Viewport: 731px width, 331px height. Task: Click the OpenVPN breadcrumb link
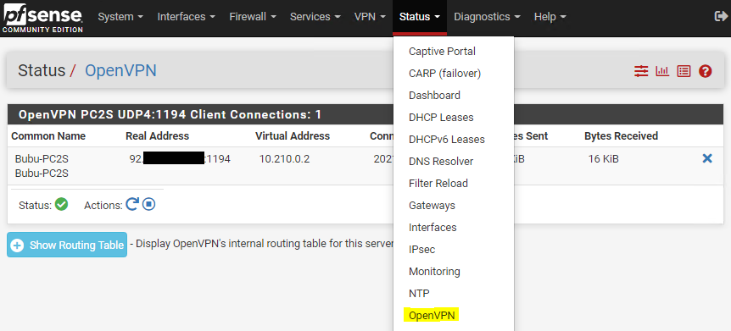click(120, 71)
